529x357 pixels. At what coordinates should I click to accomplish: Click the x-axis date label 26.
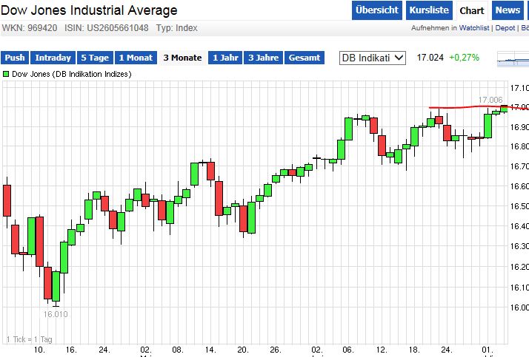[275, 350]
